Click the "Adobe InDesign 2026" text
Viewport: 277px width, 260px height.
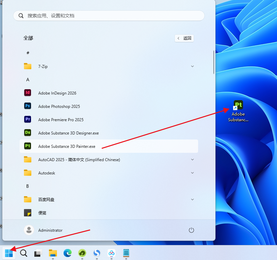click(57, 93)
